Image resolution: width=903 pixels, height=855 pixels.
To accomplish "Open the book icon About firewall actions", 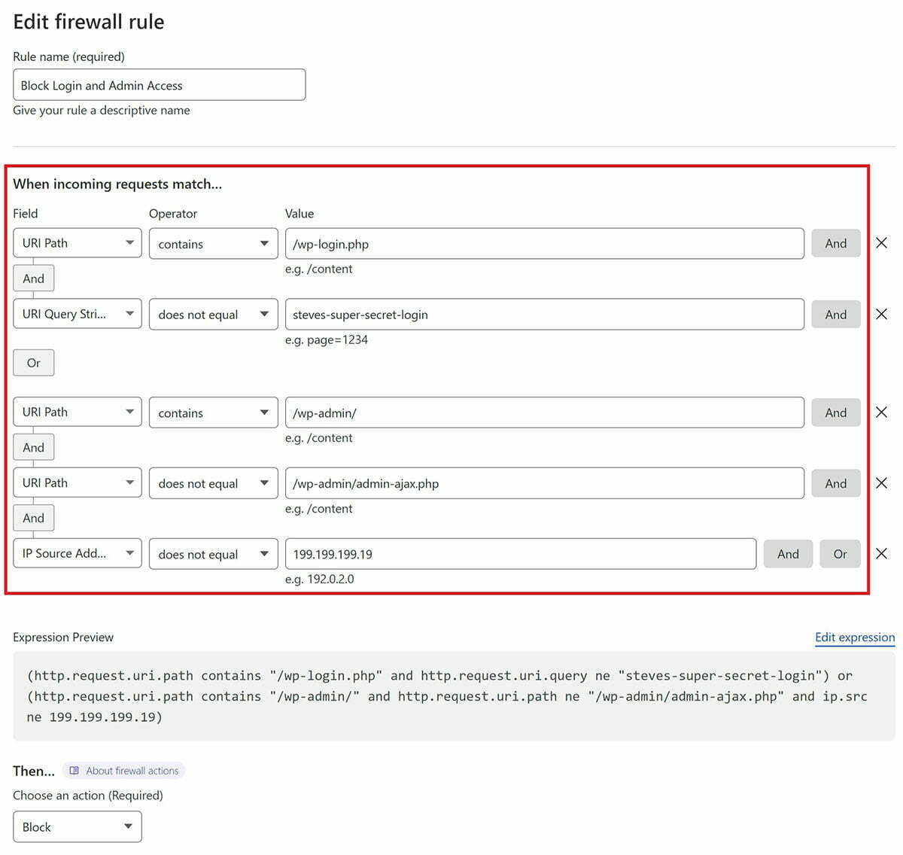I will (x=74, y=771).
